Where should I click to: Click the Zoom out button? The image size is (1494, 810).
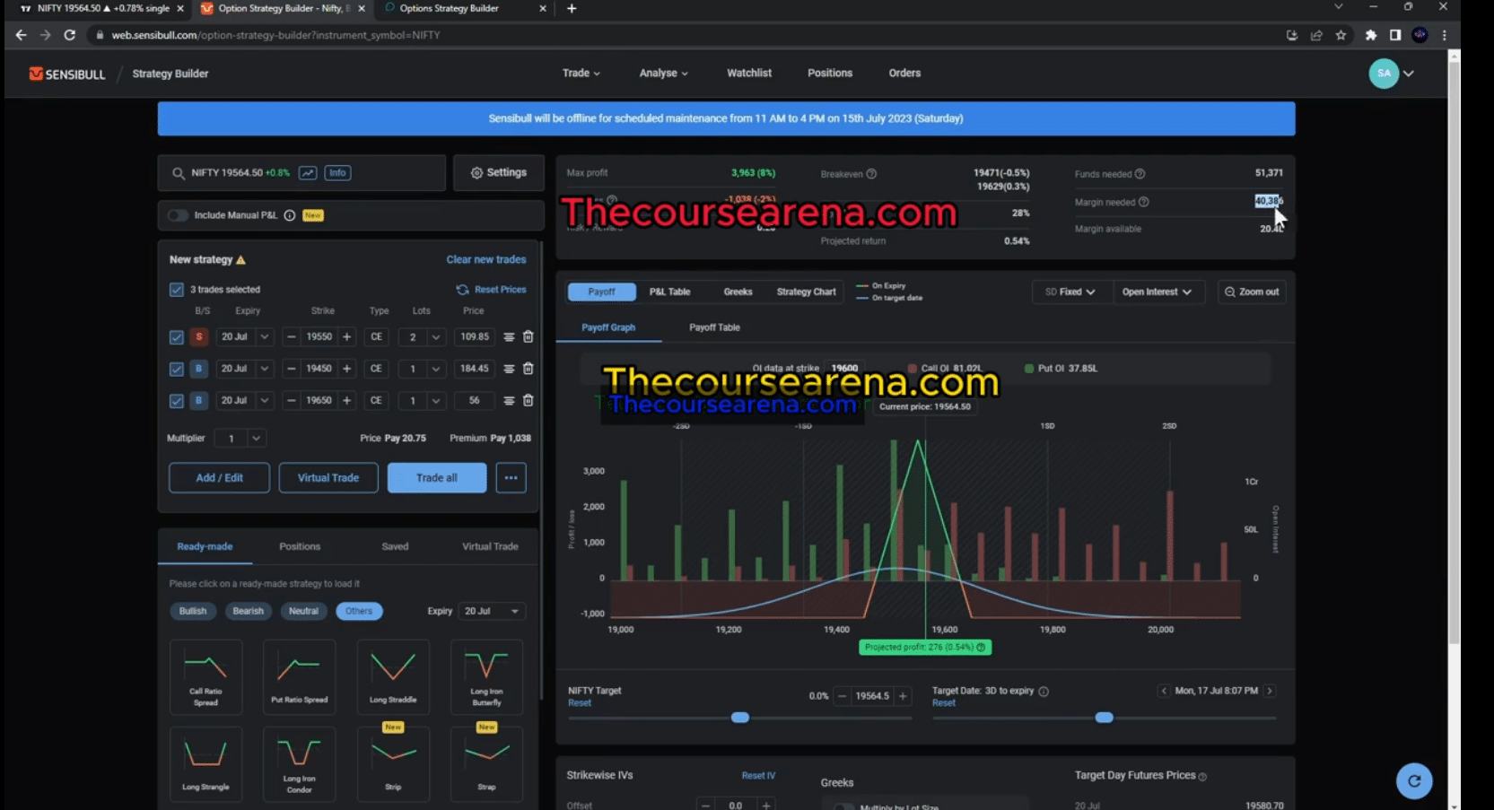pyautogui.click(x=1252, y=292)
